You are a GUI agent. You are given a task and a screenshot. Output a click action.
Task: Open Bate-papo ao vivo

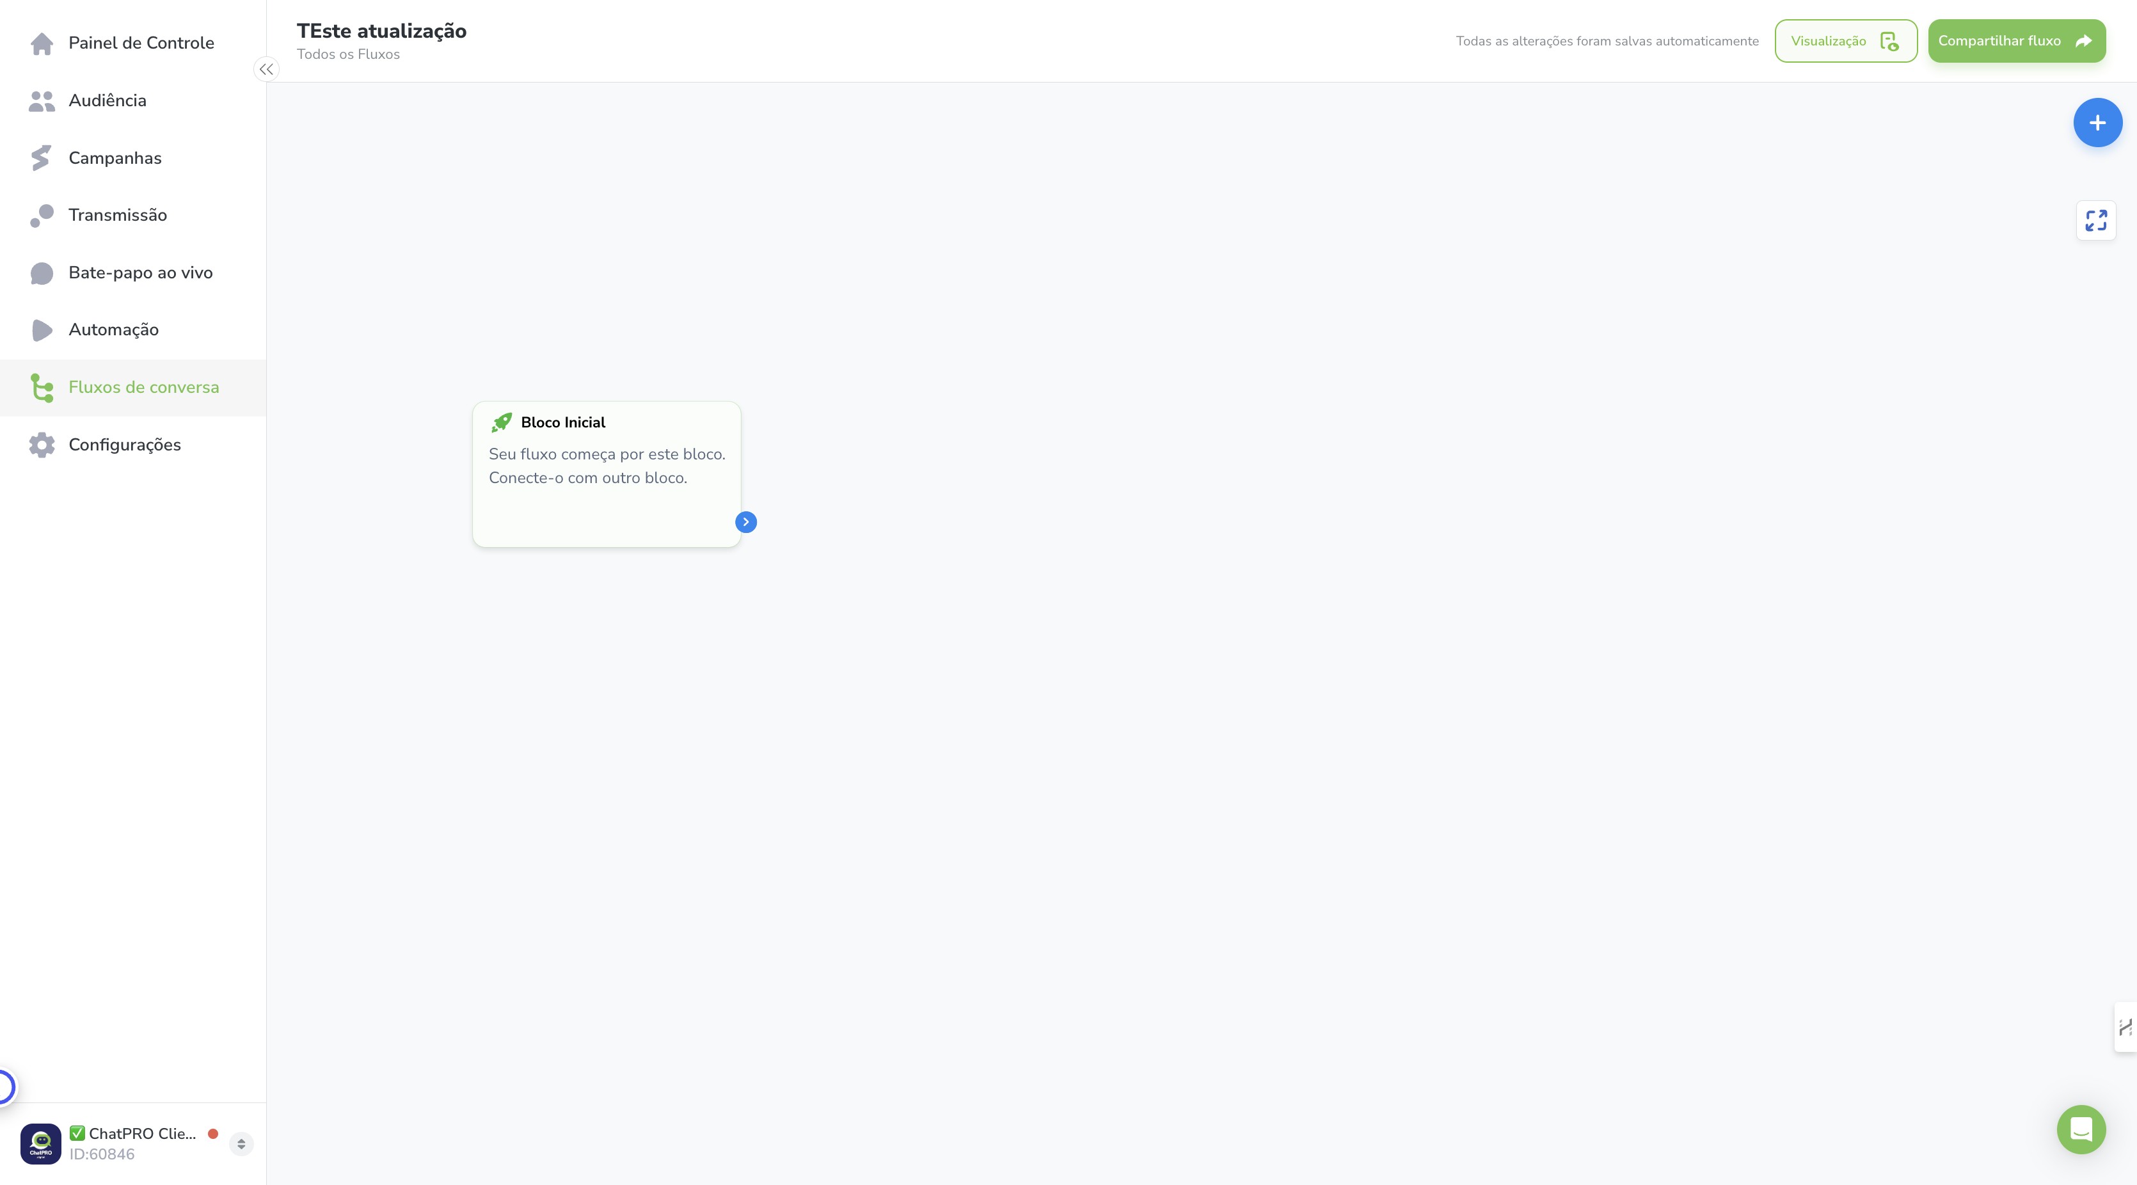[132, 272]
